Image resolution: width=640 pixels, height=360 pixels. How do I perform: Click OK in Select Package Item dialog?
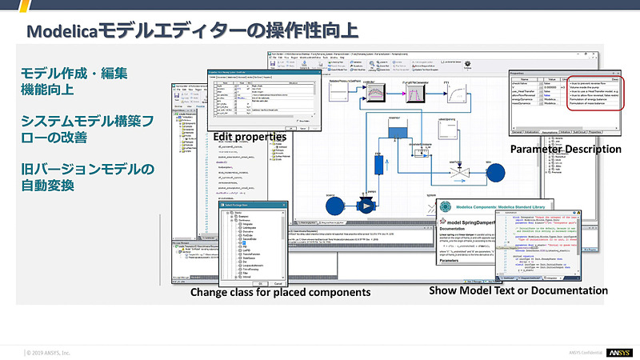pos(261,284)
